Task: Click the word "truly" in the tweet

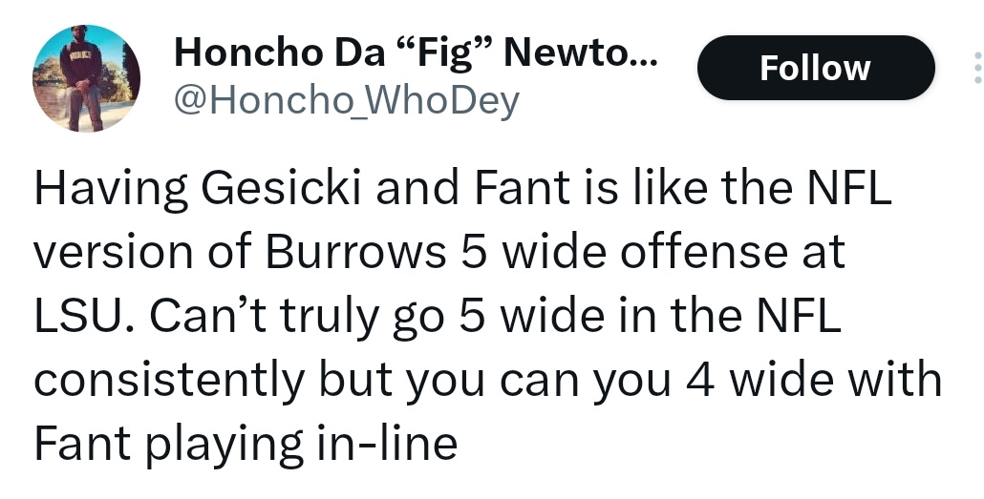Action: 329,317
